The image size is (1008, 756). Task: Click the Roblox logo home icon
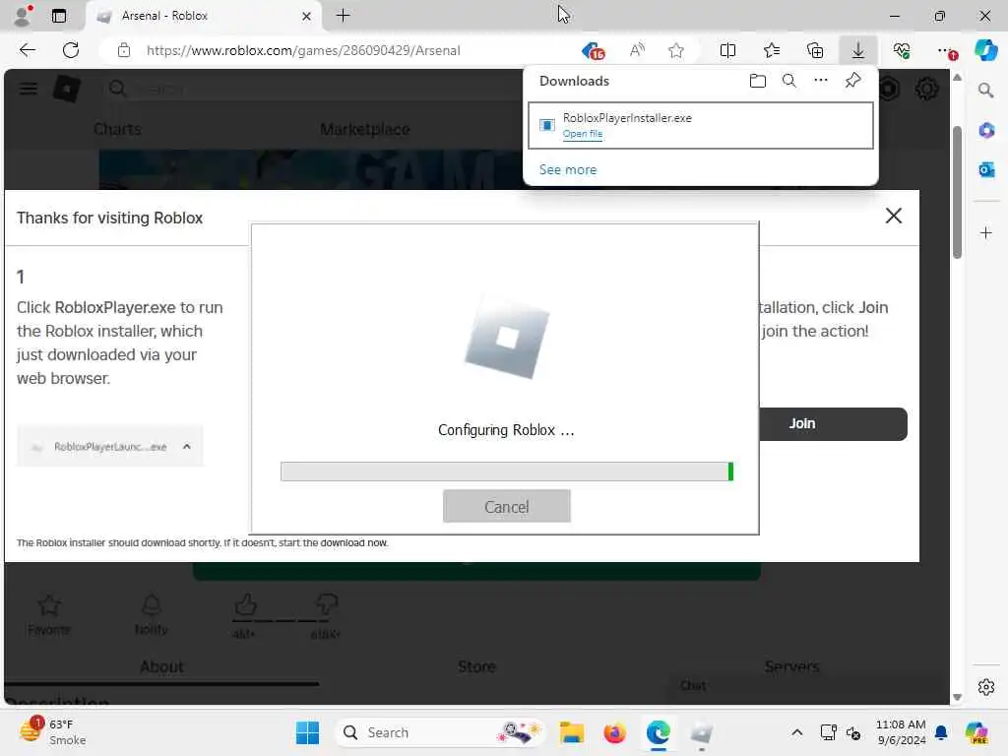(x=66, y=89)
